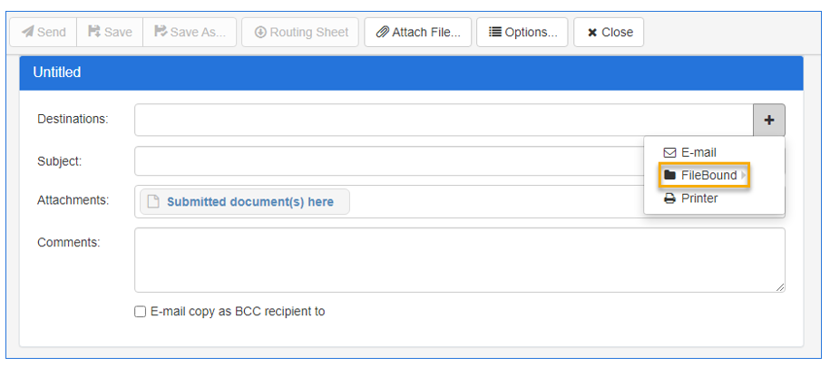Open the Options list button
830x367 pixels.
(x=522, y=32)
